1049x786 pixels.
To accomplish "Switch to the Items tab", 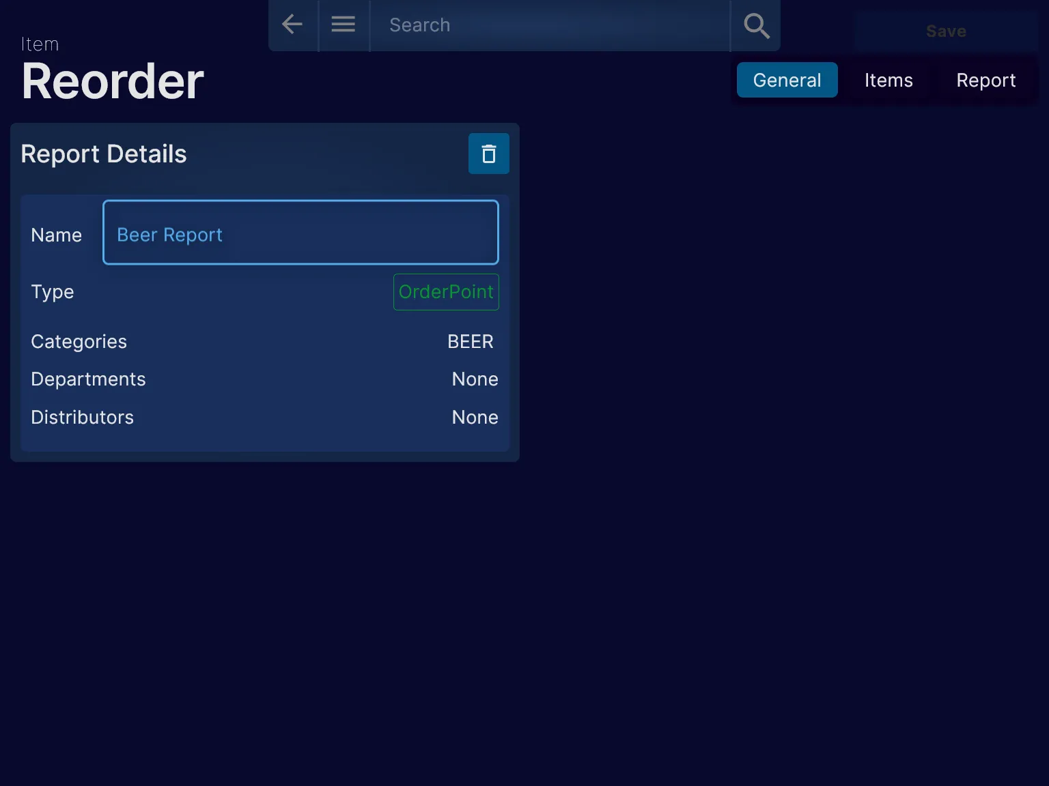I will coord(888,80).
